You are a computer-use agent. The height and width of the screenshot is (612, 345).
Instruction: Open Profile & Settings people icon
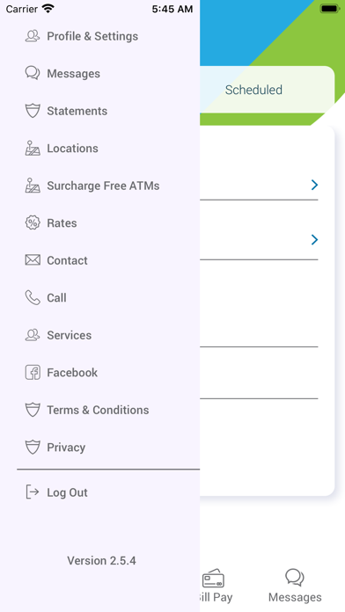point(33,36)
